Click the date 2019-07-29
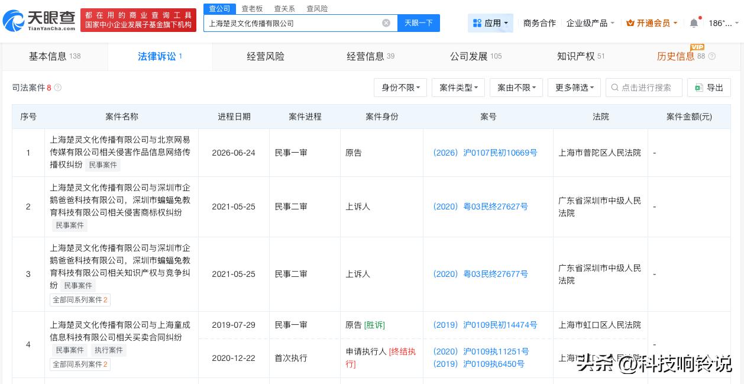The image size is (744, 384). [x=234, y=325]
